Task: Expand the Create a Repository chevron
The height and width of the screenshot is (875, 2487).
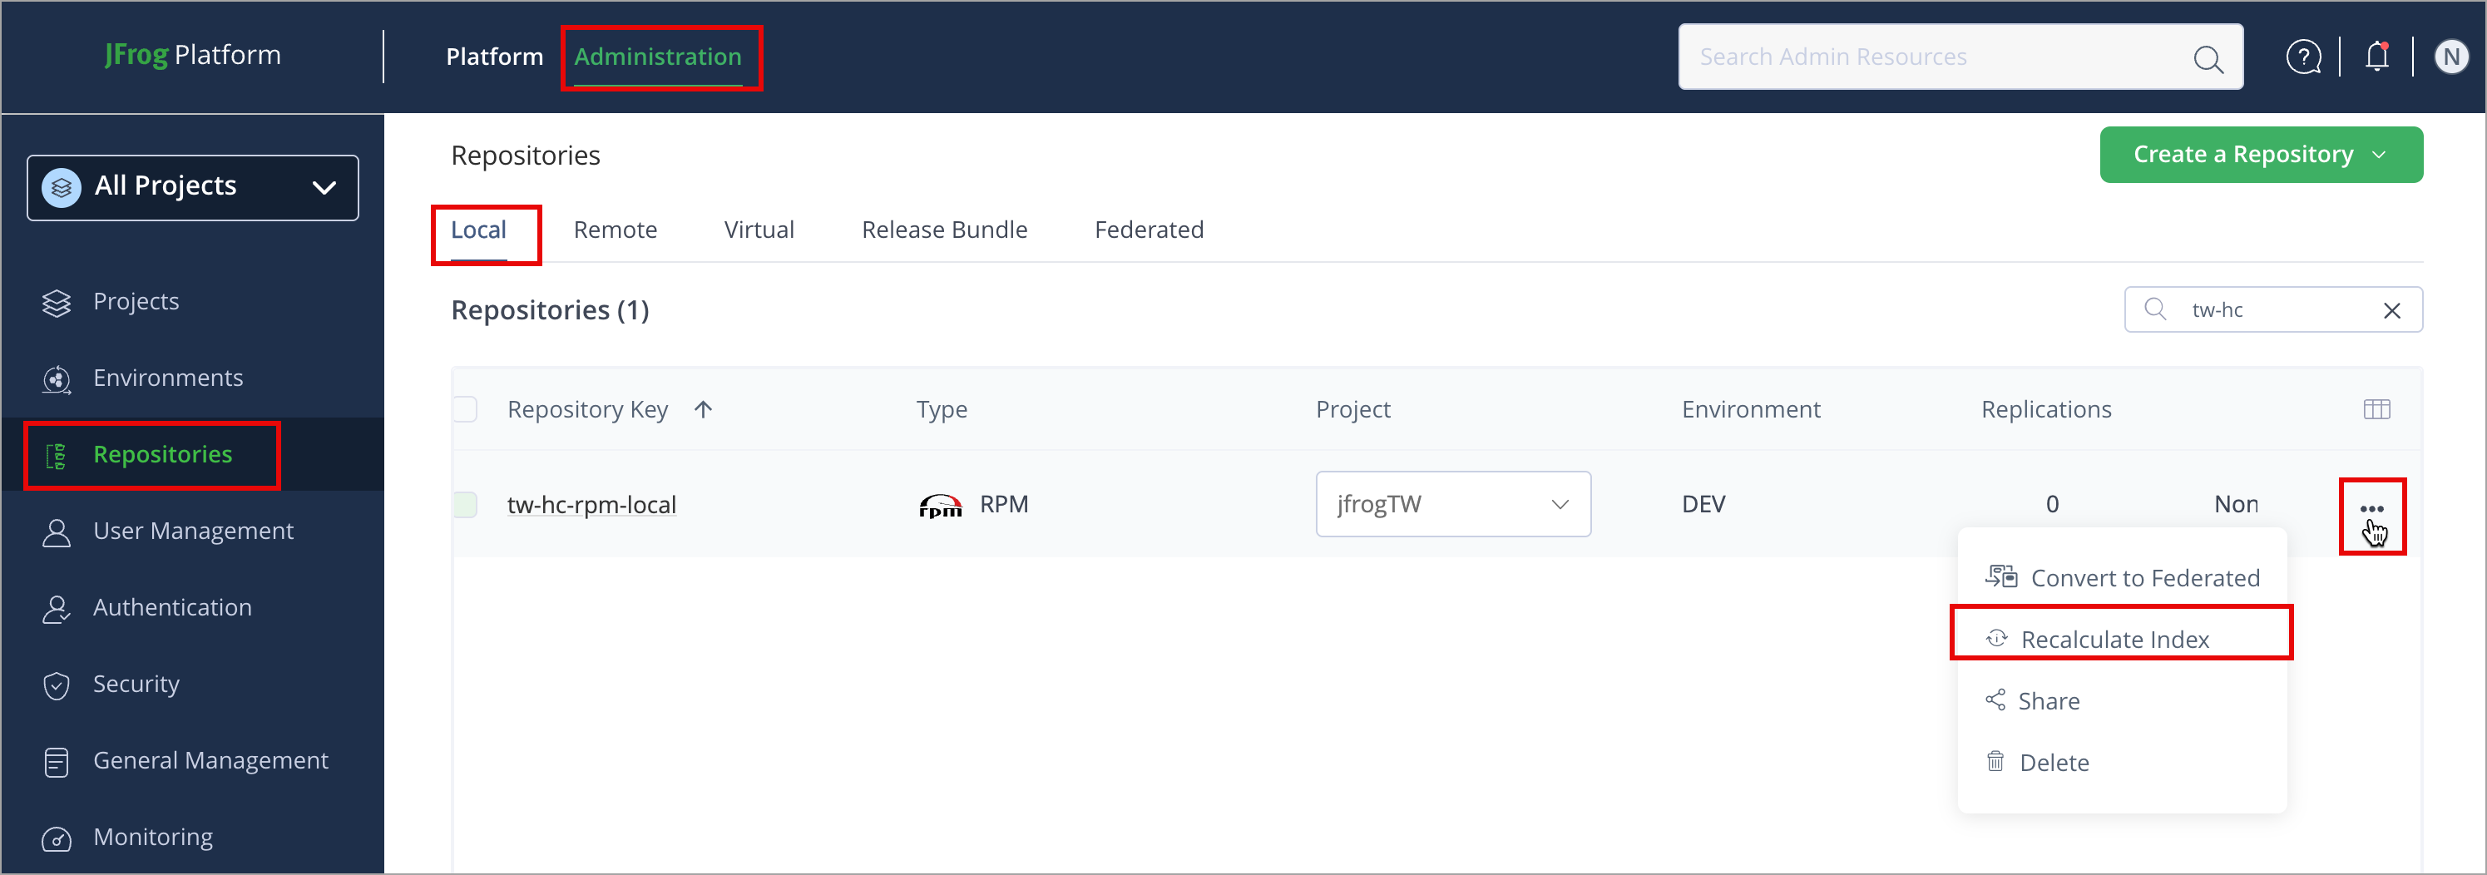Action: (2380, 154)
